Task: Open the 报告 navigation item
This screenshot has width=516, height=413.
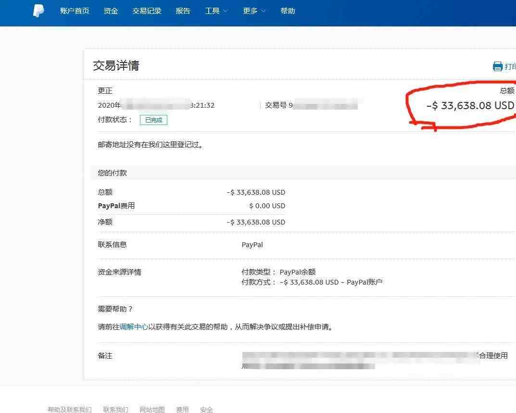Action: point(183,11)
